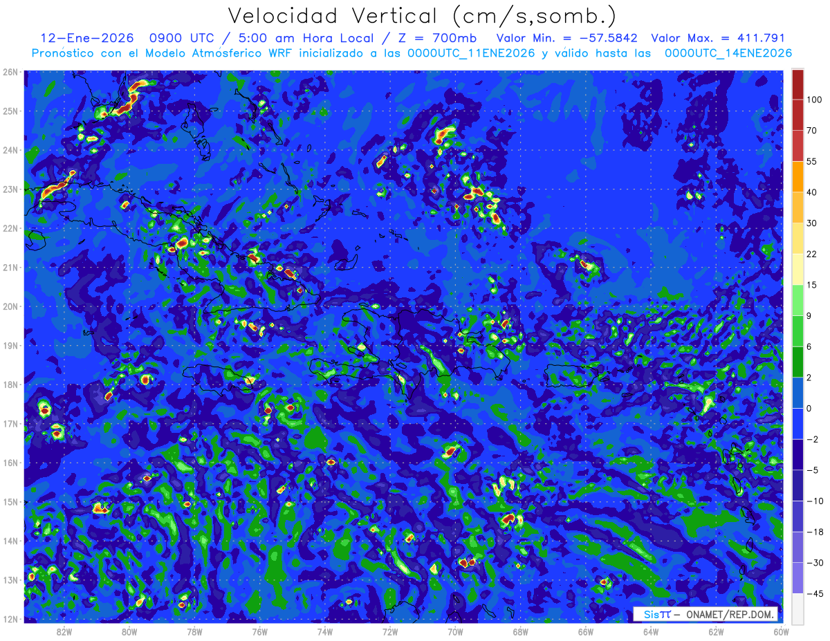This screenshot has width=830, height=641.
Task: Click the latitude label '14N'
Action: click(10, 541)
